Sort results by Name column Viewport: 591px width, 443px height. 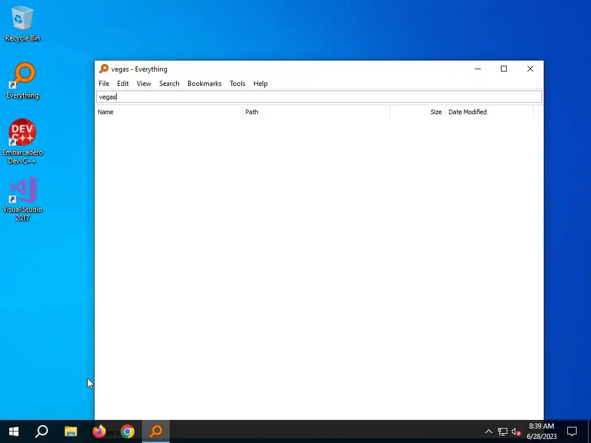pos(168,112)
